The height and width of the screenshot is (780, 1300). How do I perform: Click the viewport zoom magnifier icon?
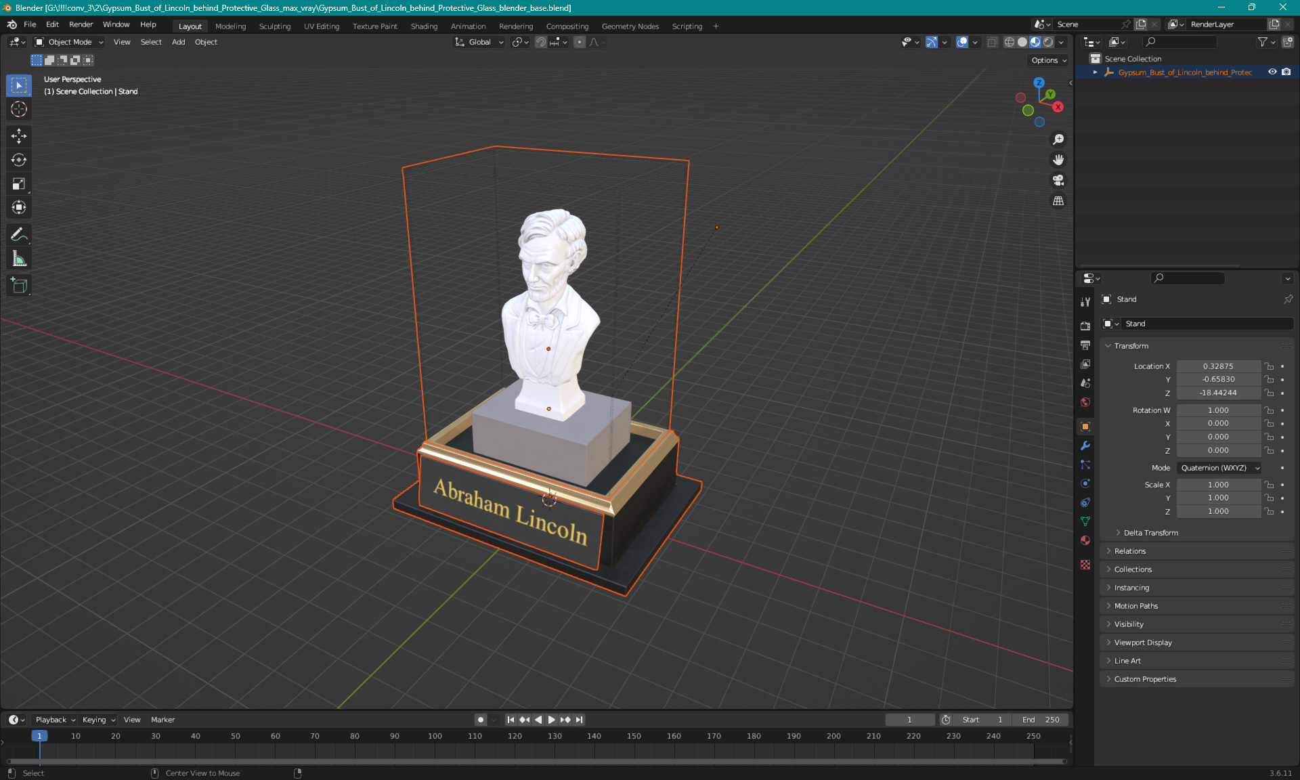coord(1058,139)
